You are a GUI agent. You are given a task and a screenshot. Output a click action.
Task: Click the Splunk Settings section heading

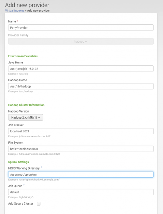pos(19,162)
